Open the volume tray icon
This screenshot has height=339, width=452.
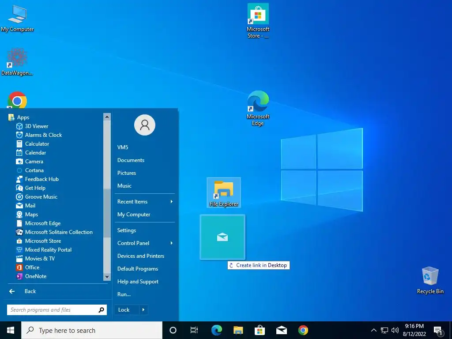395,330
